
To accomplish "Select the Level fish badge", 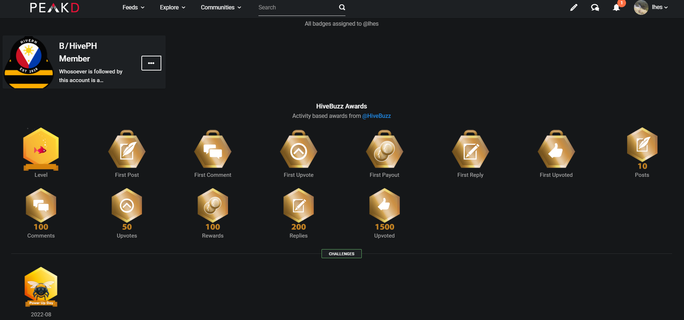I will [41, 149].
